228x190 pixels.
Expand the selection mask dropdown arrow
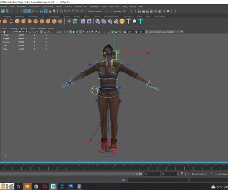click(x=14, y=11)
